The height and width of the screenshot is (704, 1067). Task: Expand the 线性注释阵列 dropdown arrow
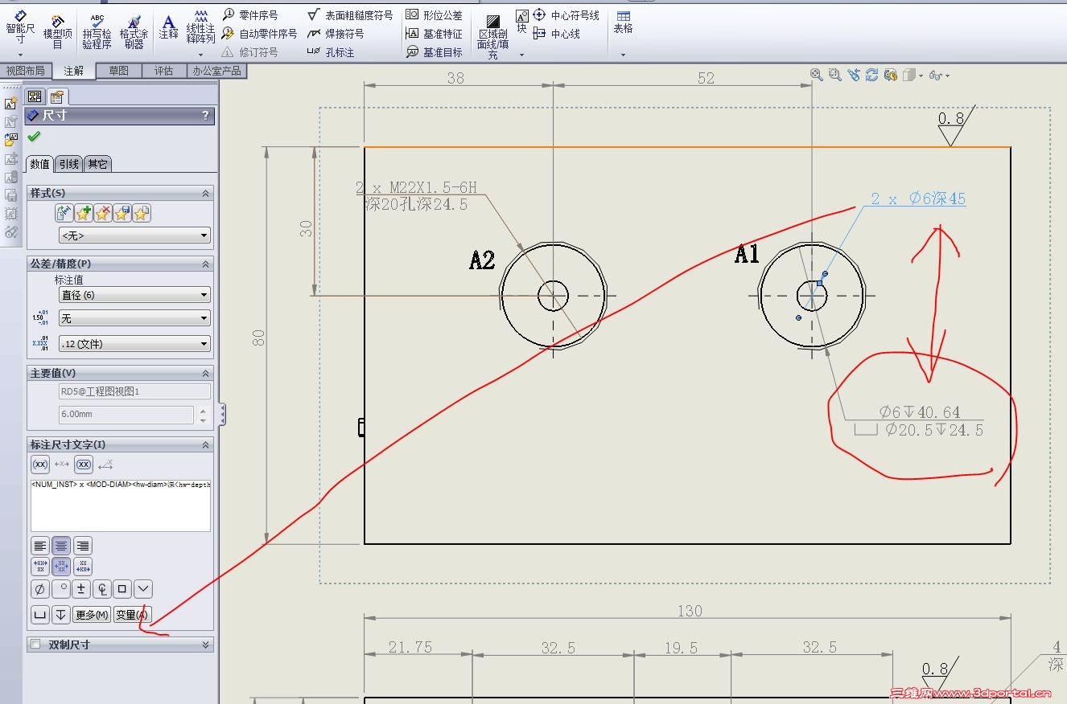pos(200,55)
